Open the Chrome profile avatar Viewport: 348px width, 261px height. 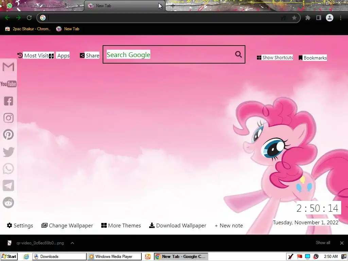[x=330, y=18]
